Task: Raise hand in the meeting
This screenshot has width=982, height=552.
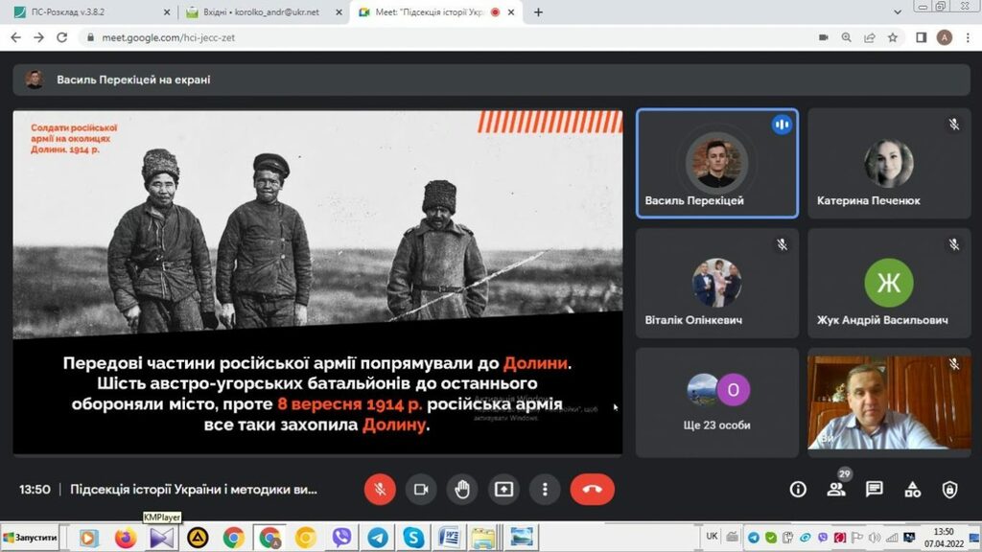Action: (x=462, y=489)
